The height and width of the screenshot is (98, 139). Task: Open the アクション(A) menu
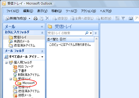click(88, 11)
